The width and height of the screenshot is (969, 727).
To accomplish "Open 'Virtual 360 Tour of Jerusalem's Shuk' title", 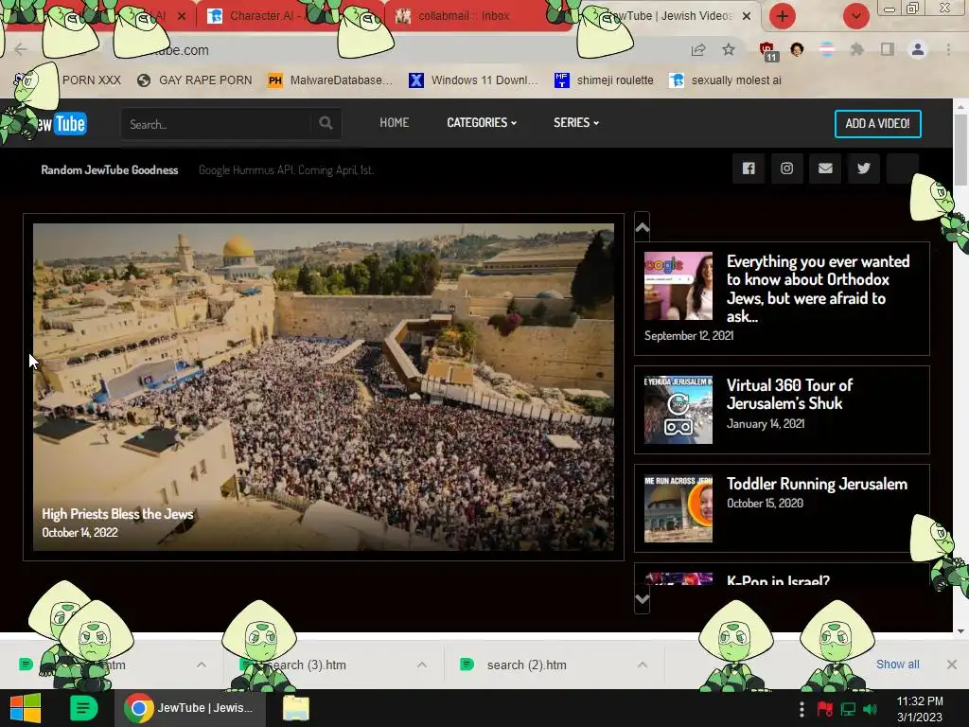I will [x=789, y=395].
